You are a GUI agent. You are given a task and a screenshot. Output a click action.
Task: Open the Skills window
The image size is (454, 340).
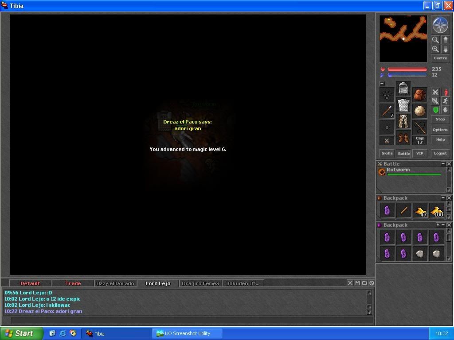[x=387, y=153]
